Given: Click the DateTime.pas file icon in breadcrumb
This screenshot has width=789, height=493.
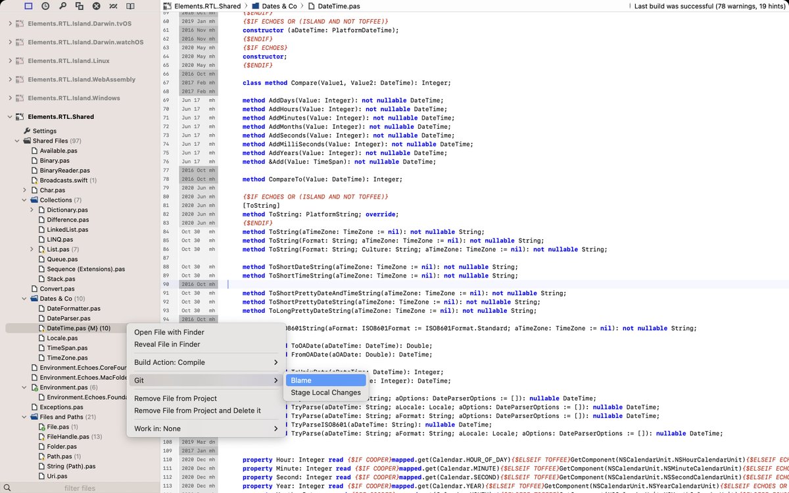Looking at the screenshot, I should [311, 6].
